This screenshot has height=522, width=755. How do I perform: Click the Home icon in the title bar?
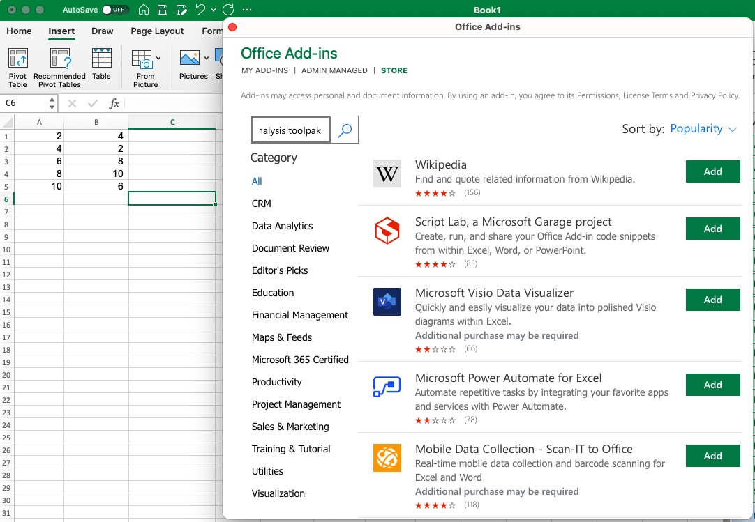pos(144,10)
